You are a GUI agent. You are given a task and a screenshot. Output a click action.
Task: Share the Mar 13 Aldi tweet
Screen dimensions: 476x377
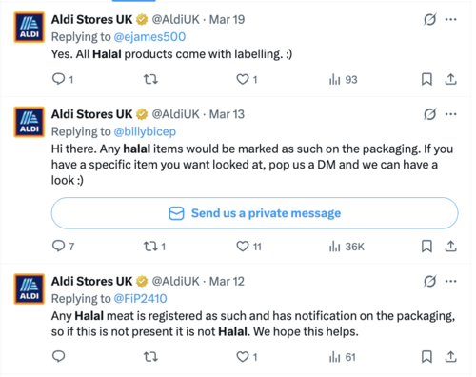(x=450, y=247)
